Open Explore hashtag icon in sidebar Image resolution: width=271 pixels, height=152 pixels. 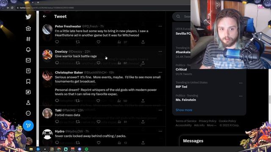tap(28, 39)
